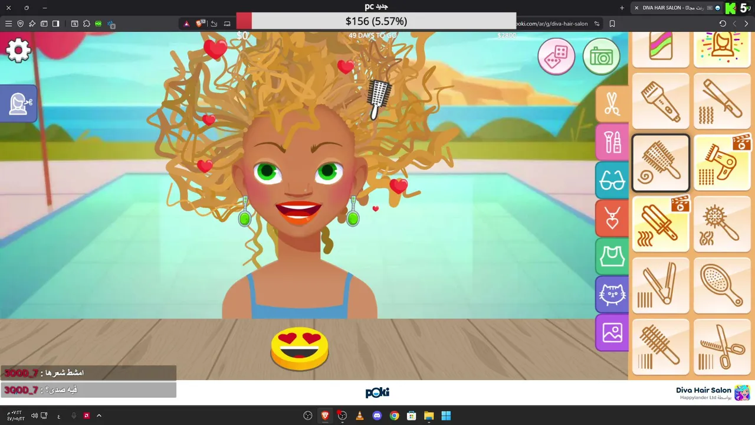Click the Poki logo at bottom
Screen dimensions: 755x425
pyautogui.click(x=377, y=393)
